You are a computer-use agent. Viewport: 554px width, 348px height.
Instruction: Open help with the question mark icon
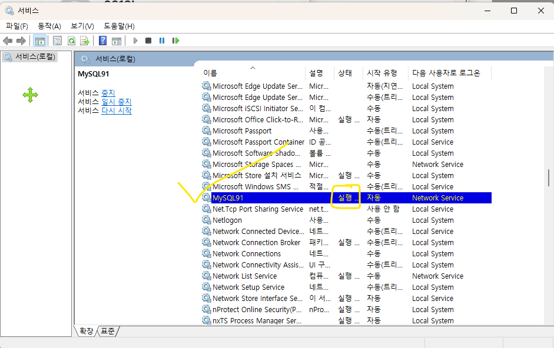102,41
